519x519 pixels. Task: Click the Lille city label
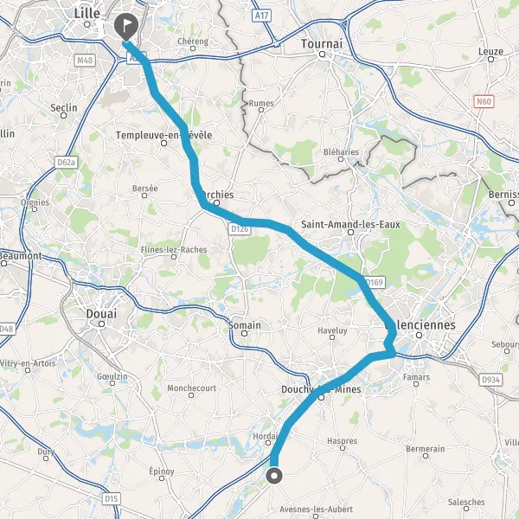coord(86,14)
